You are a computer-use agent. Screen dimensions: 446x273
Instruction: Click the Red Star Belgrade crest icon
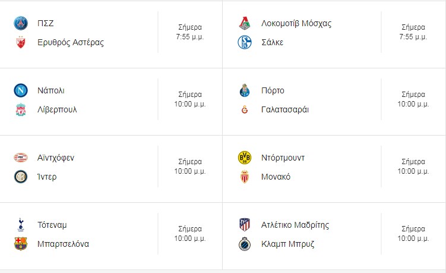click(21, 42)
